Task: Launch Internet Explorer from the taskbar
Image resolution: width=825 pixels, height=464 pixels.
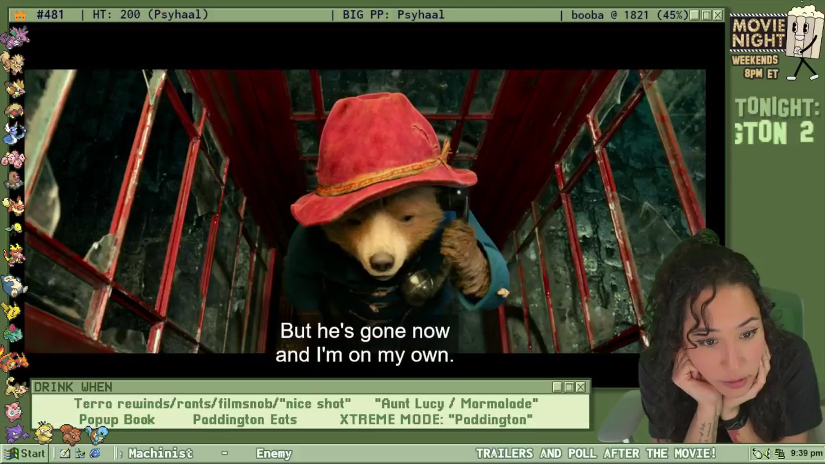Action: (95, 453)
